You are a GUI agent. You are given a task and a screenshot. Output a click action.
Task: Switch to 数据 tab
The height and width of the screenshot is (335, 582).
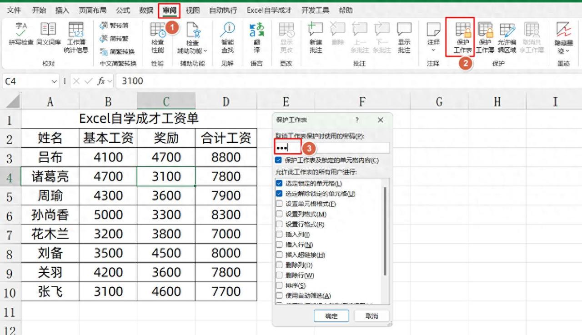[146, 10]
